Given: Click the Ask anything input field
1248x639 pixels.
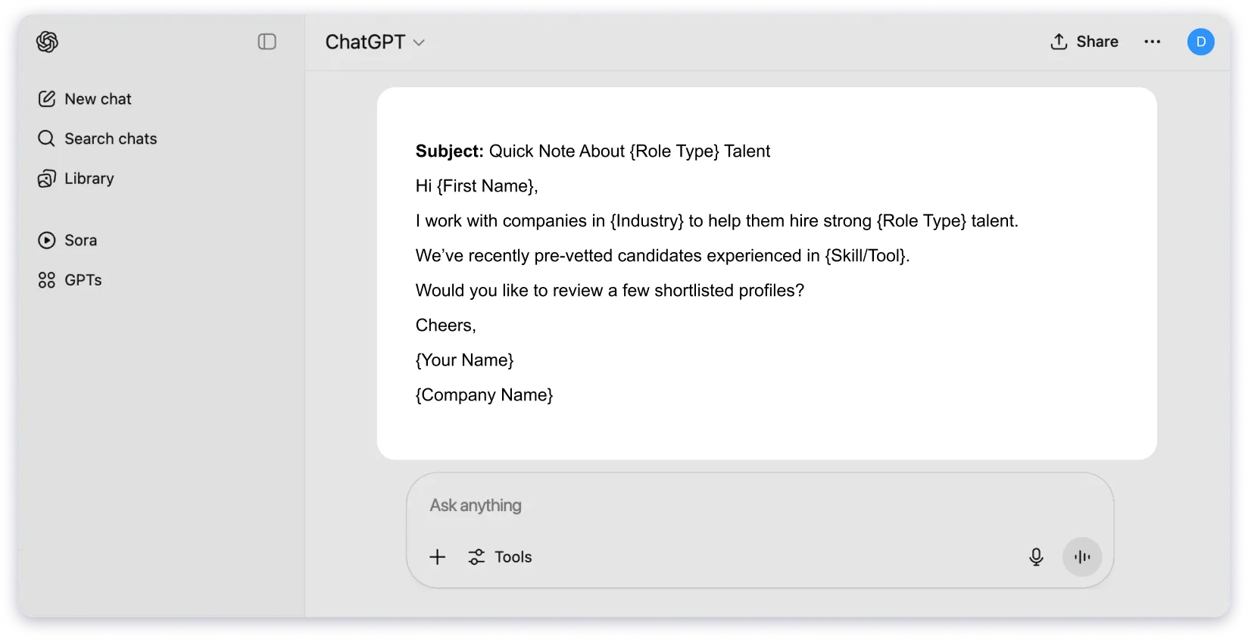Looking at the screenshot, I should pos(682,505).
